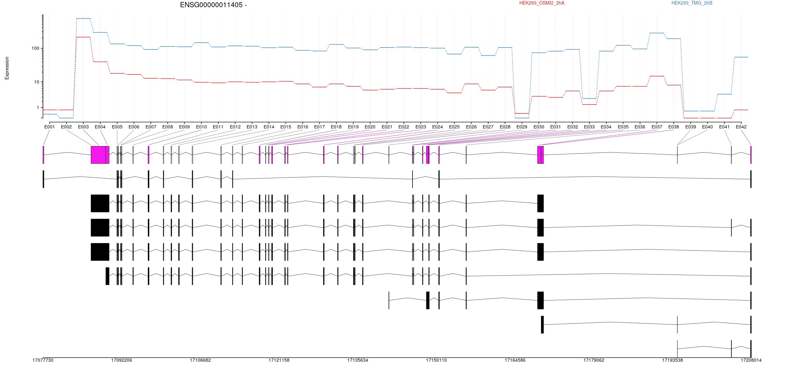Click genomic coordinate 17193538
This screenshot has height=367, width=787.
click(673, 360)
